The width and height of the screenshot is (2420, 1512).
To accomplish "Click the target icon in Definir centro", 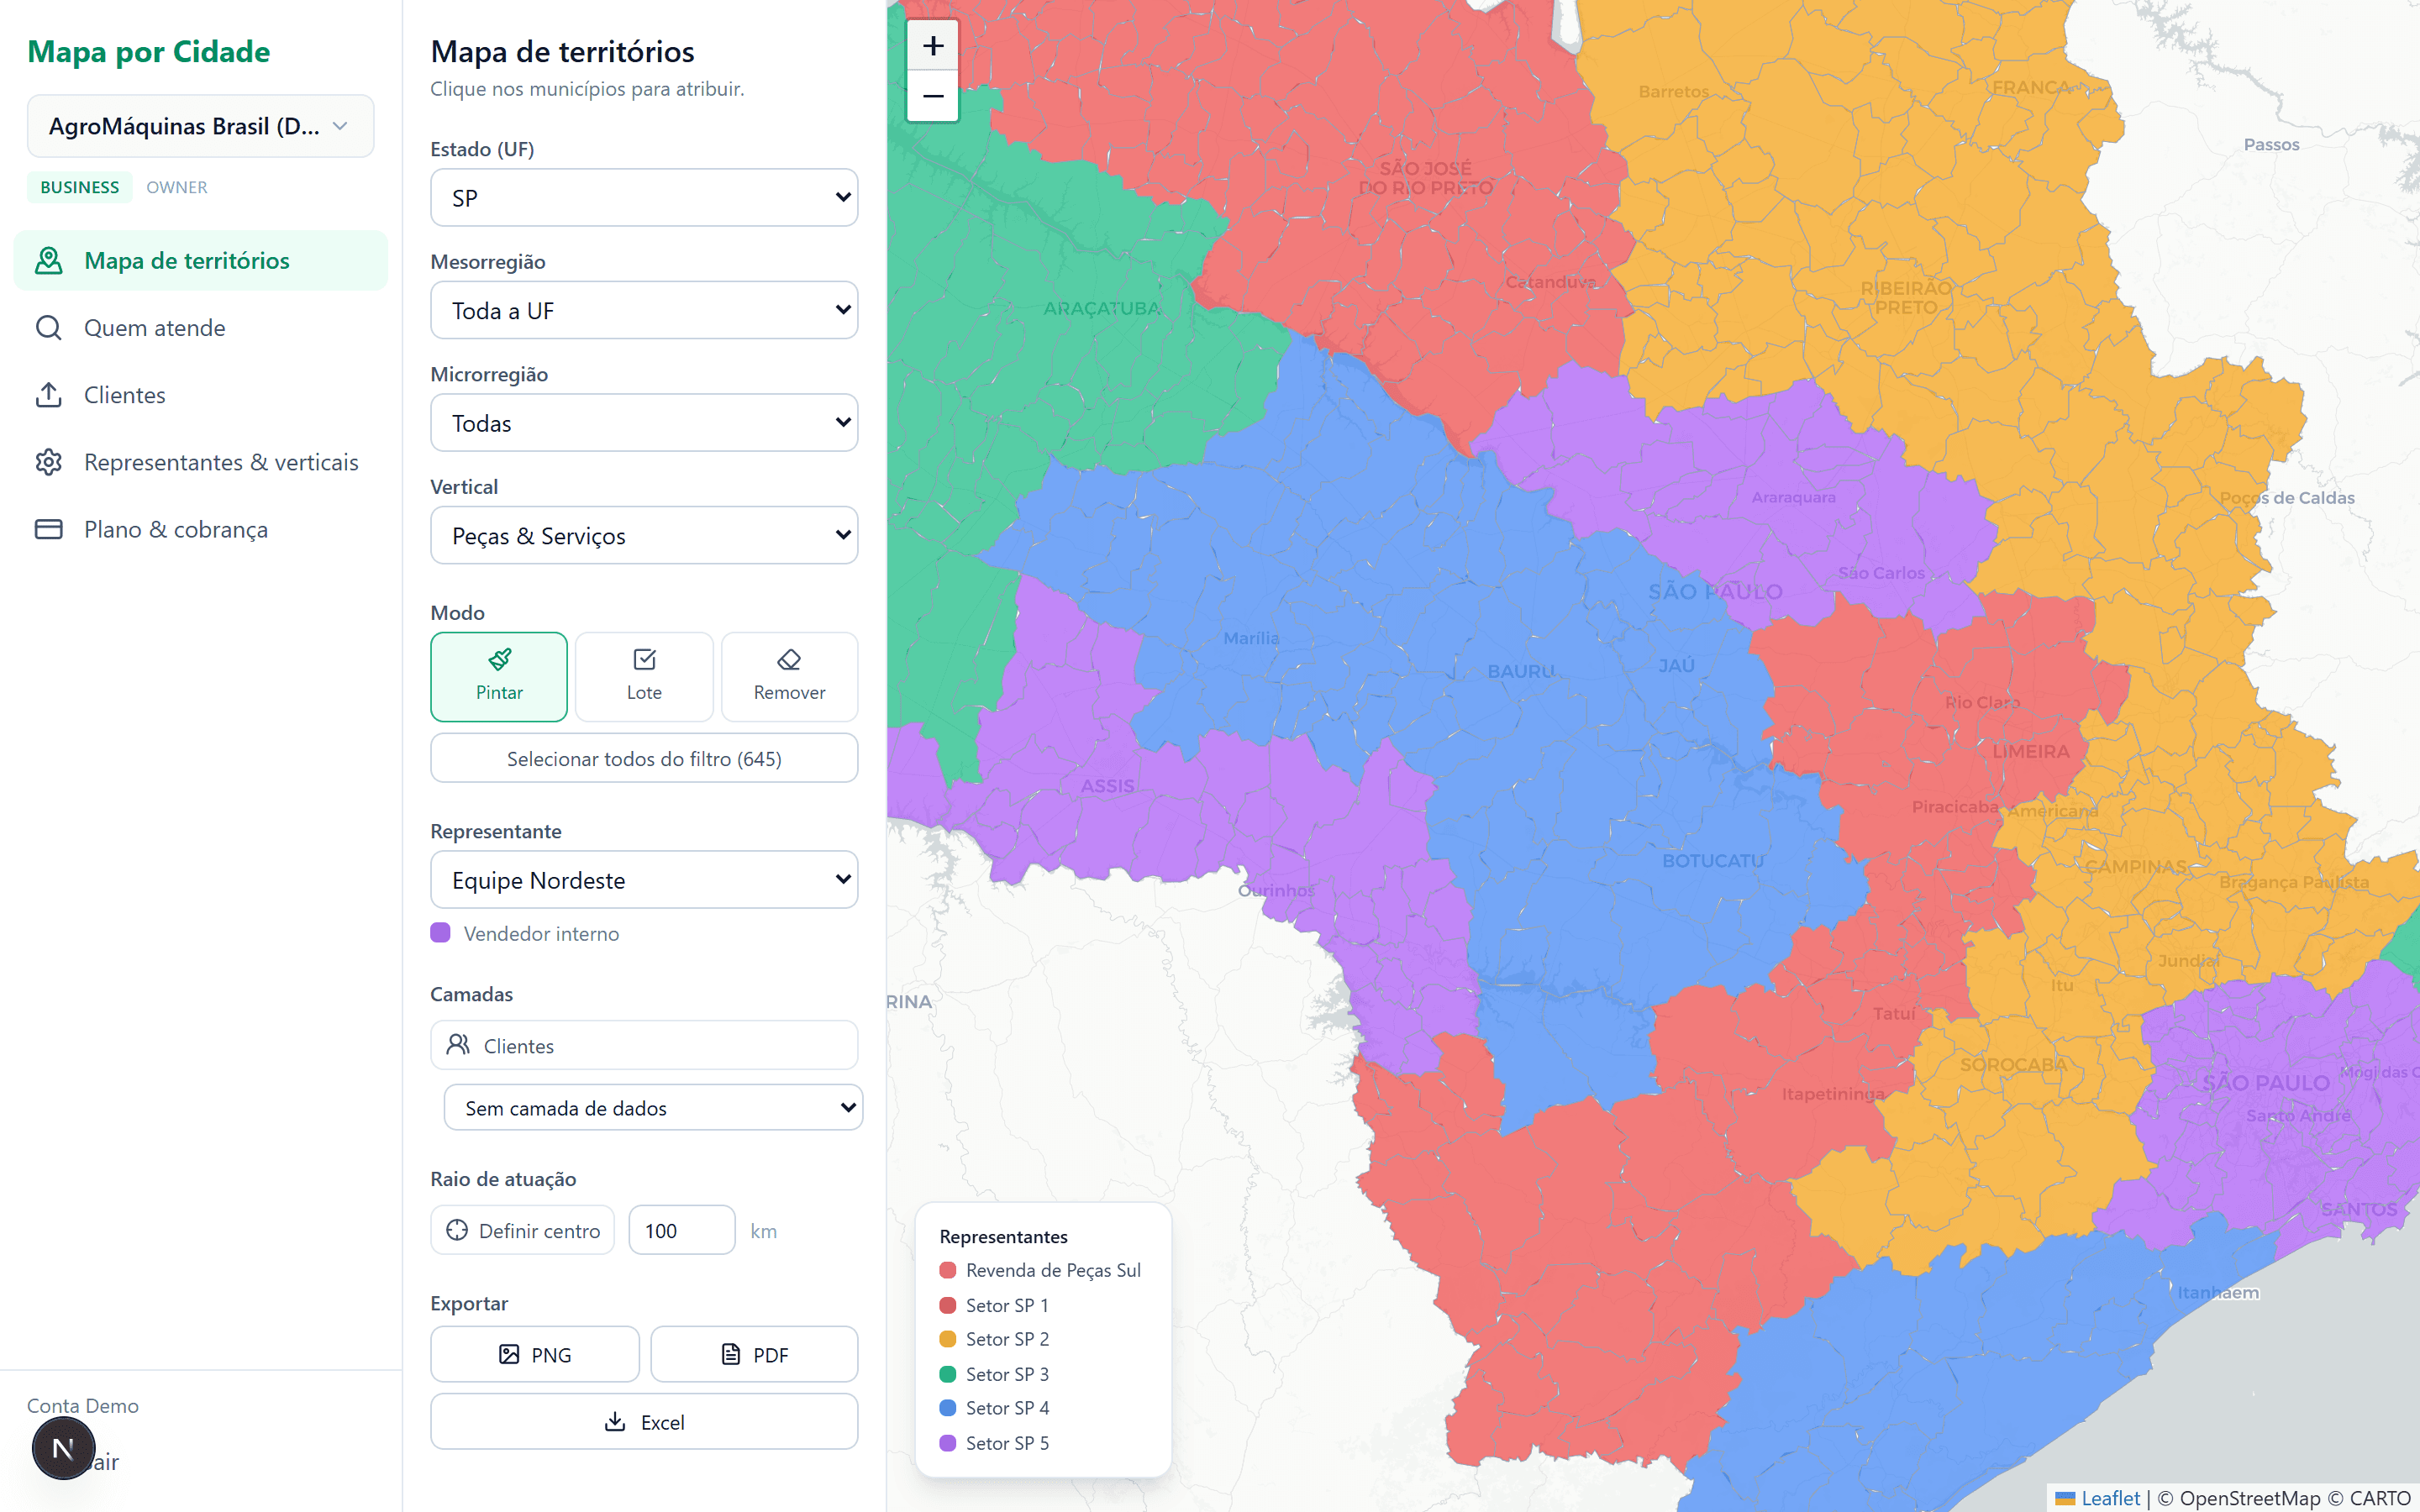I will click(x=457, y=1230).
